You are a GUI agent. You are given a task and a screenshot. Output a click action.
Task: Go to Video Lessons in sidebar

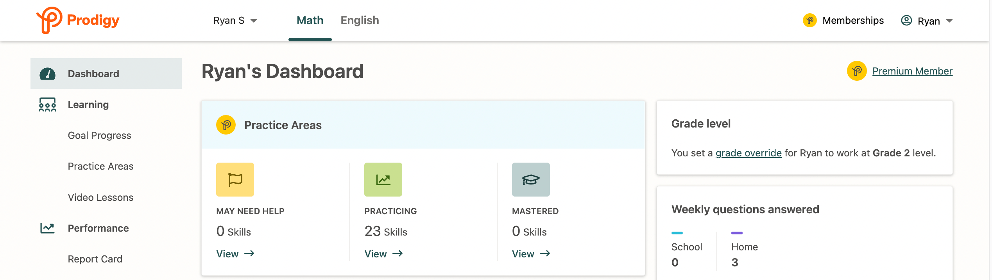click(x=100, y=197)
